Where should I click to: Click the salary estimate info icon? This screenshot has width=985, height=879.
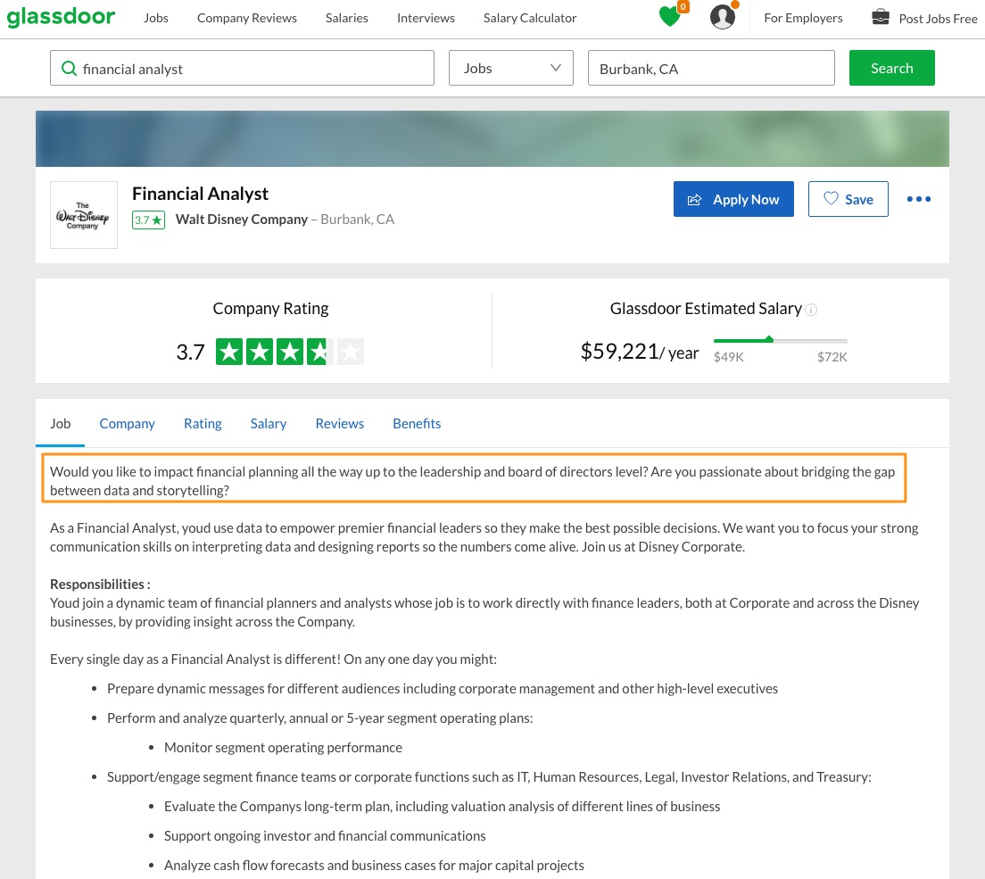coord(811,310)
